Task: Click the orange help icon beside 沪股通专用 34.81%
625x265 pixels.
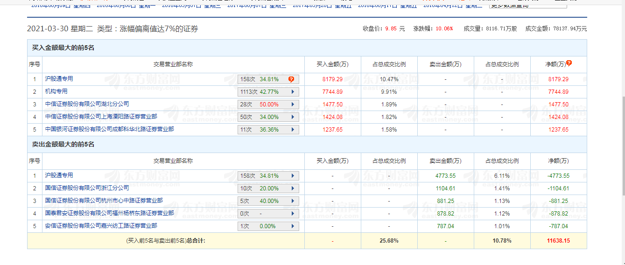Action: click(291, 79)
